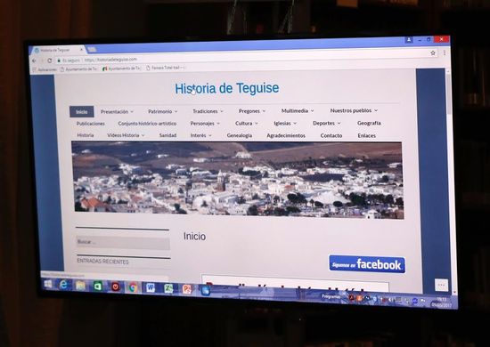This screenshot has width=490, height=347.
Task: Open the Nuestros pueblos dropdown
Action: coord(354,110)
